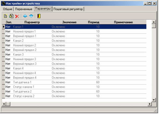Select the Верхний предел 3 parameter
The image size is (159, 114).
click(25, 64)
